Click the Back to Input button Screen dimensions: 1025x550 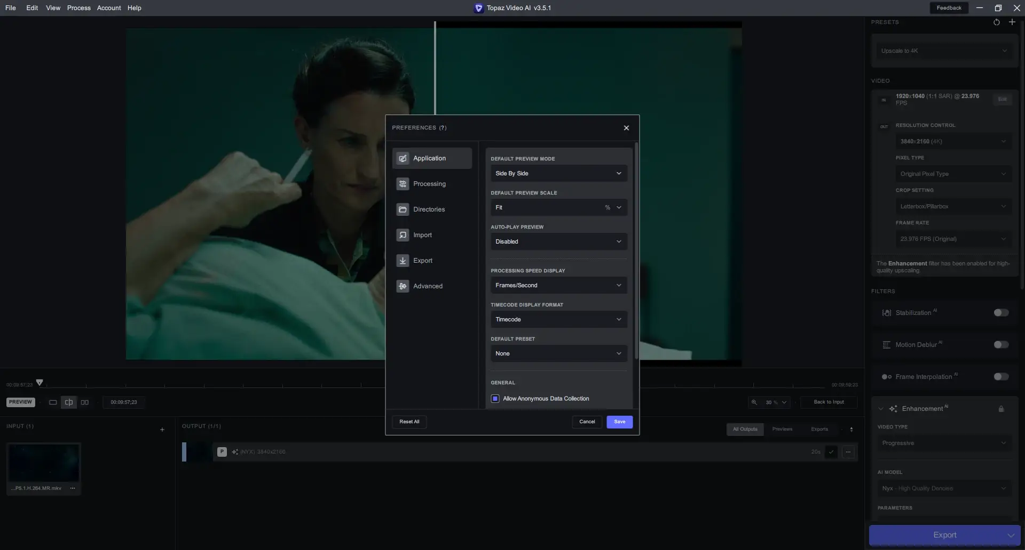point(829,402)
